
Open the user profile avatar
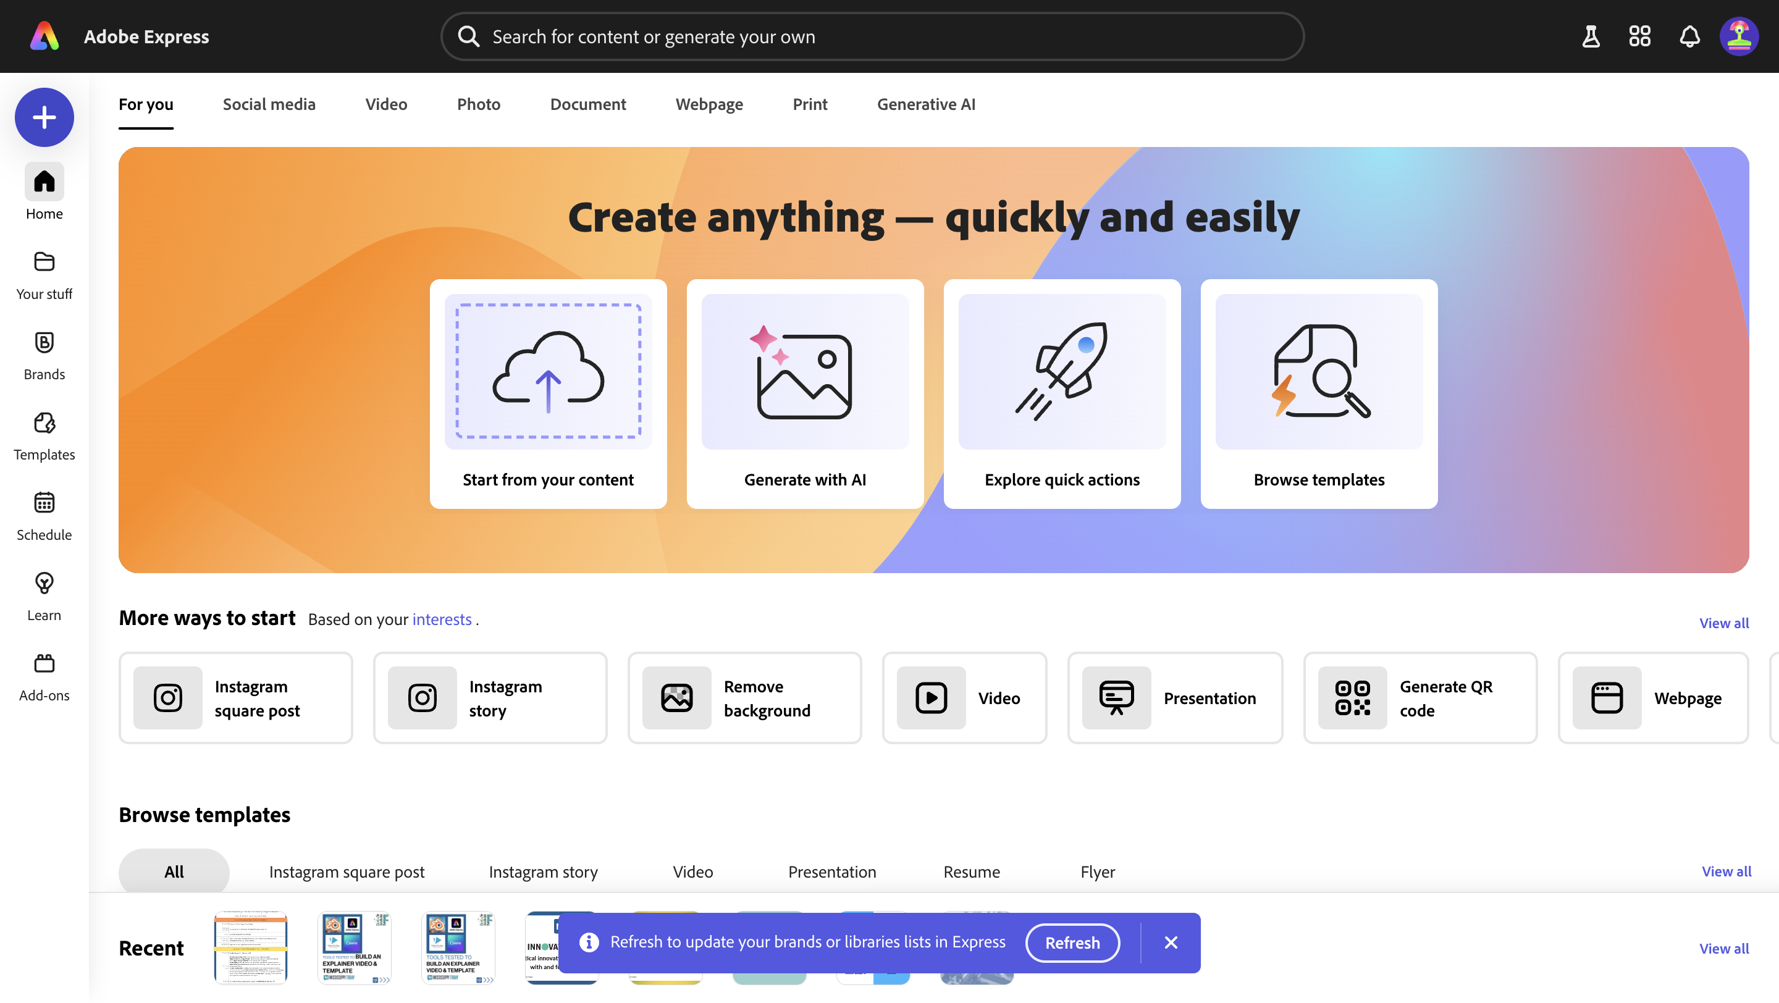[x=1738, y=36]
